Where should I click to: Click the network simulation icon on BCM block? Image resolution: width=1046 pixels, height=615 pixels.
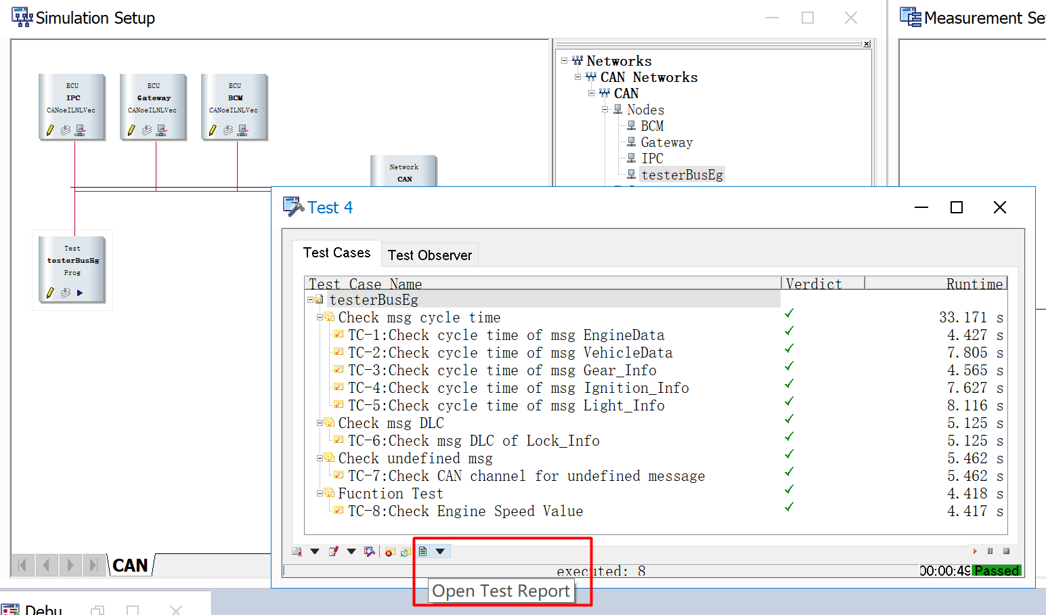click(243, 130)
